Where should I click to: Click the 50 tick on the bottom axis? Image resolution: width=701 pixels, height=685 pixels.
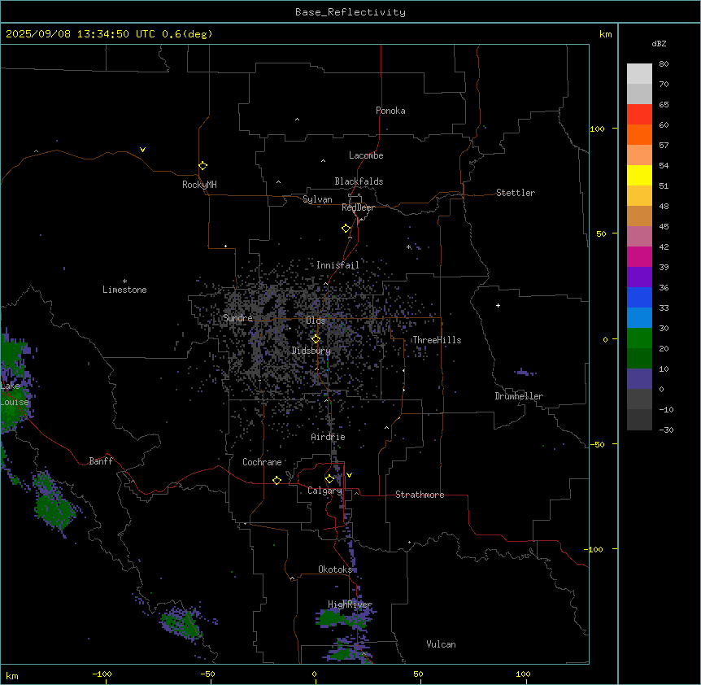pos(418,674)
